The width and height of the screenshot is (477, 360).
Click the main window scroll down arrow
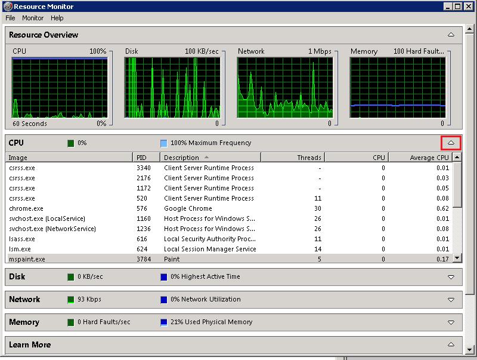469,350
